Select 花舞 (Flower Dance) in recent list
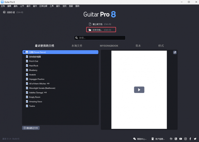Image resolution: width=199 pixels, height=142 pixels. [x=60, y=52]
